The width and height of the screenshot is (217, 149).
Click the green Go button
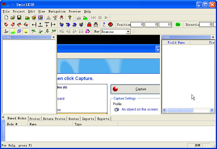tap(178, 25)
